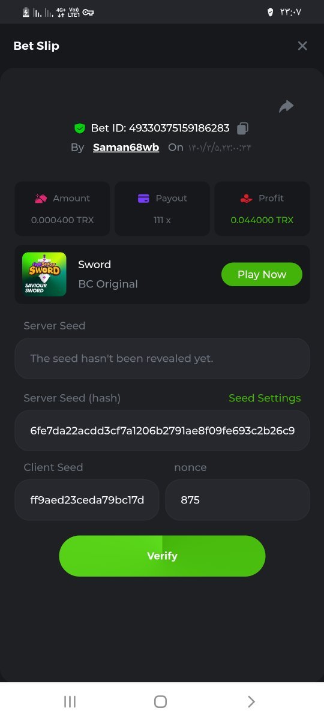Image resolution: width=324 pixels, height=720 pixels.
Task: Click the green Verify button
Action: tap(162, 556)
